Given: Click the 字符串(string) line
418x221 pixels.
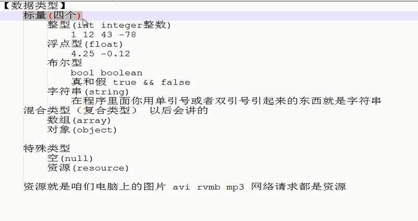Looking at the screenshot, I should [x=88, y=92].
